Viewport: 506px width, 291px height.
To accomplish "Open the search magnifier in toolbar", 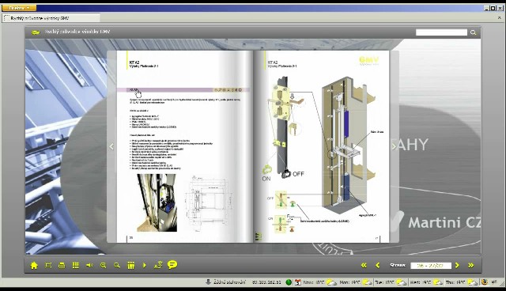I will pyautogui.click(x=117, y=265).
